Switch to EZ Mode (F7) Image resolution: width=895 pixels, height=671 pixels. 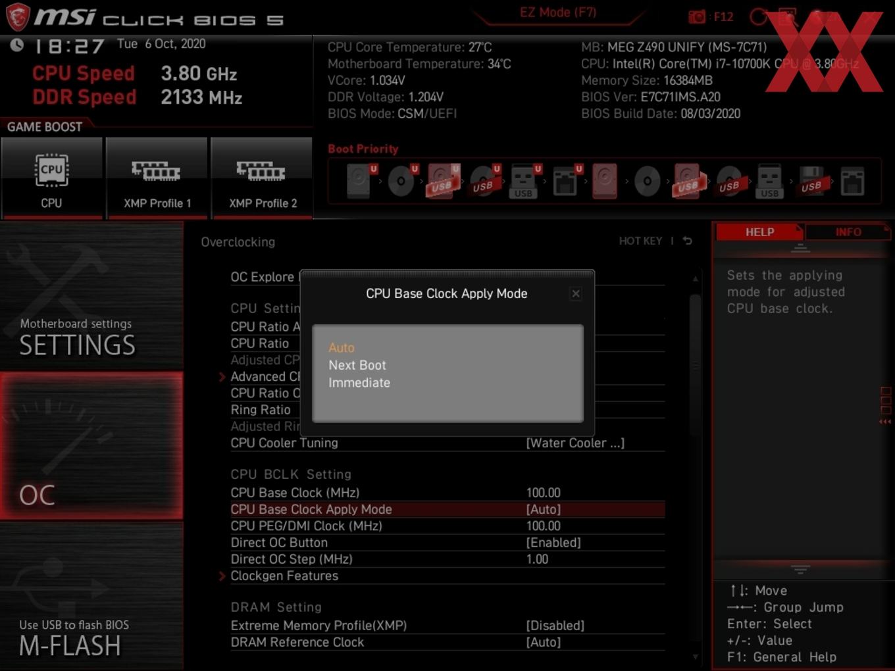click(x=558, y=12)
